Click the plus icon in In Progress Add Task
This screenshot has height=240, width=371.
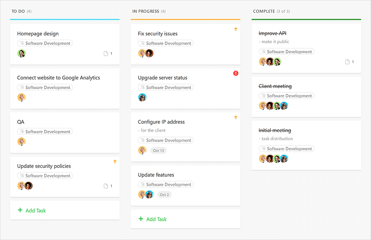141,219
